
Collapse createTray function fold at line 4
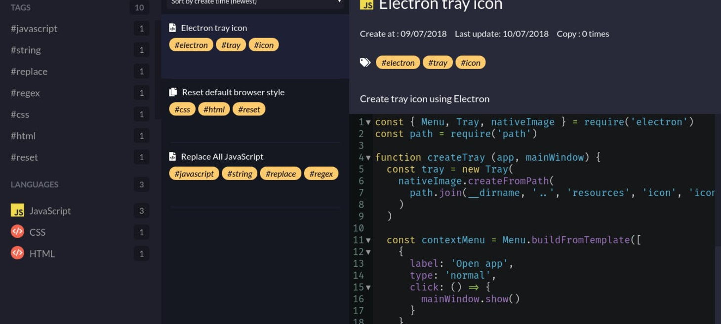(368, 158)
